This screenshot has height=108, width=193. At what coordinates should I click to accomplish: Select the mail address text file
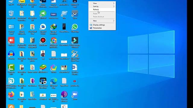pyautogui.click(x=54, y=55)
